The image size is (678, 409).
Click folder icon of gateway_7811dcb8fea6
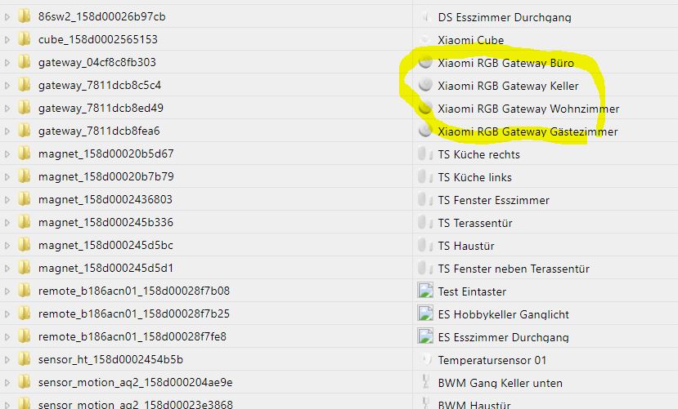(x=25, y=131)
